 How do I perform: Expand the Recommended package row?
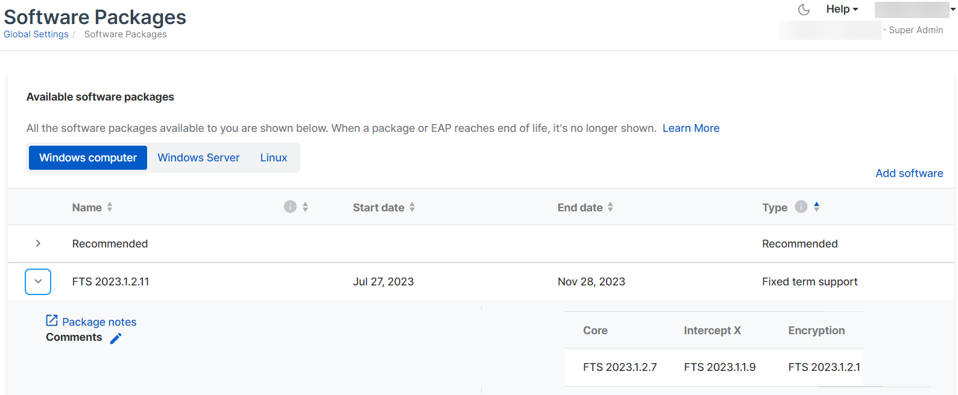38,243
